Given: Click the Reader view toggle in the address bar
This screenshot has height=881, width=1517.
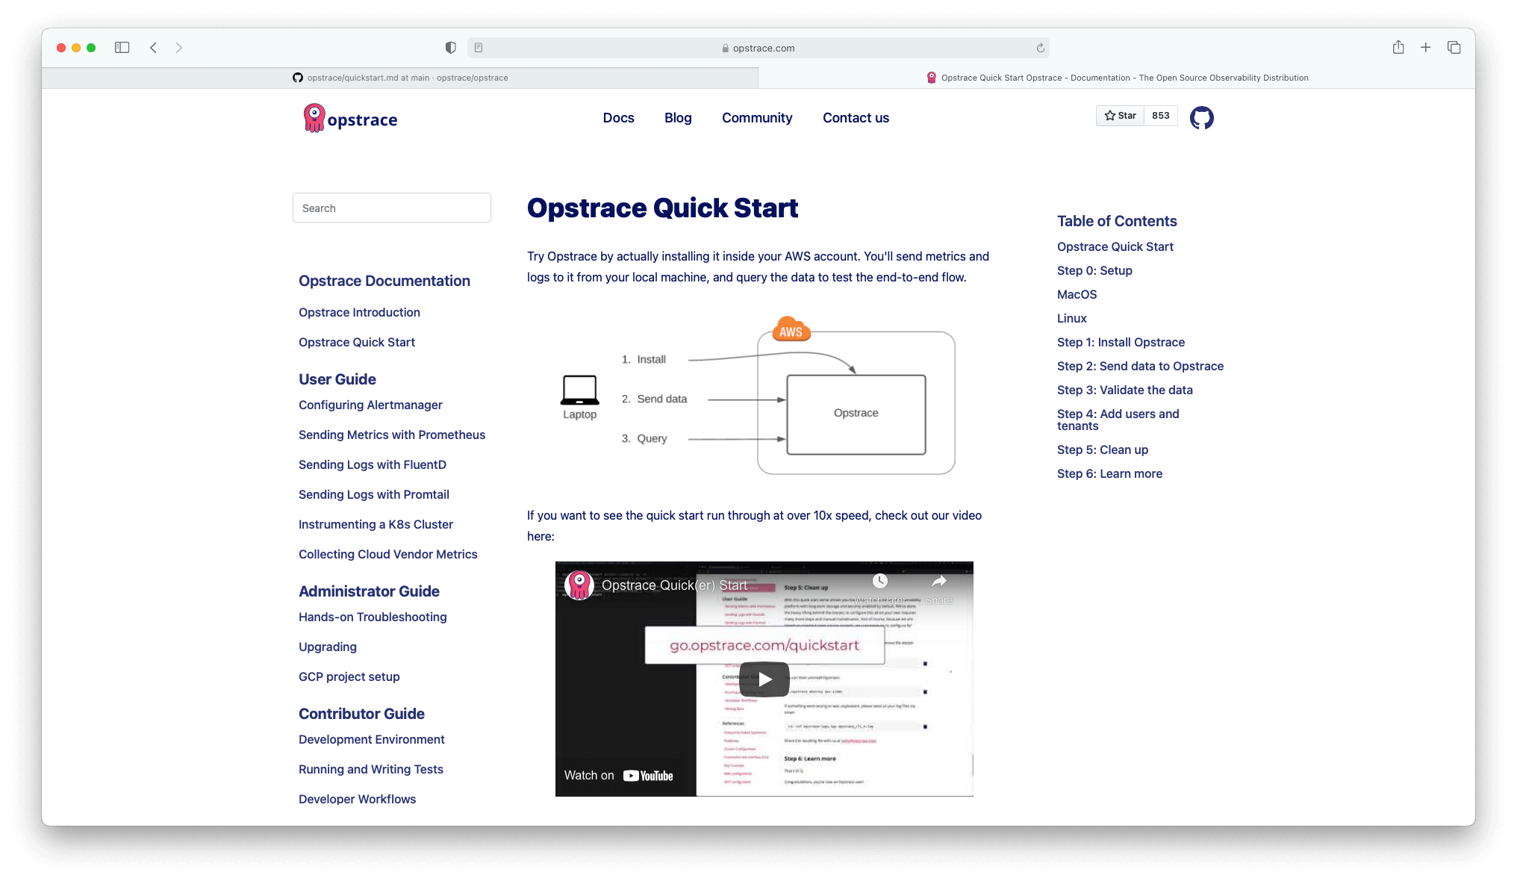Looking at the screenshot, I should click(x=477, y=47).
